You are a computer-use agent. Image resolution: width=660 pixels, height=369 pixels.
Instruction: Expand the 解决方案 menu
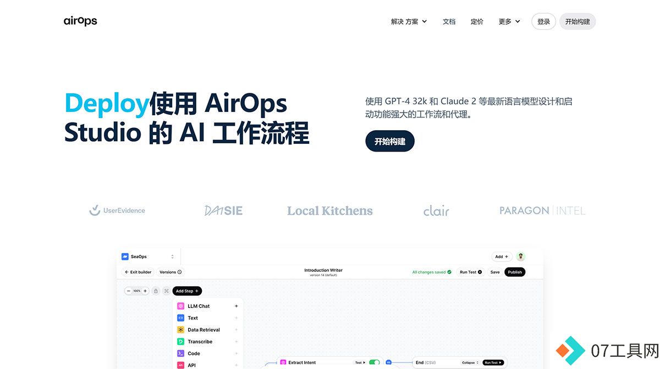409,21
